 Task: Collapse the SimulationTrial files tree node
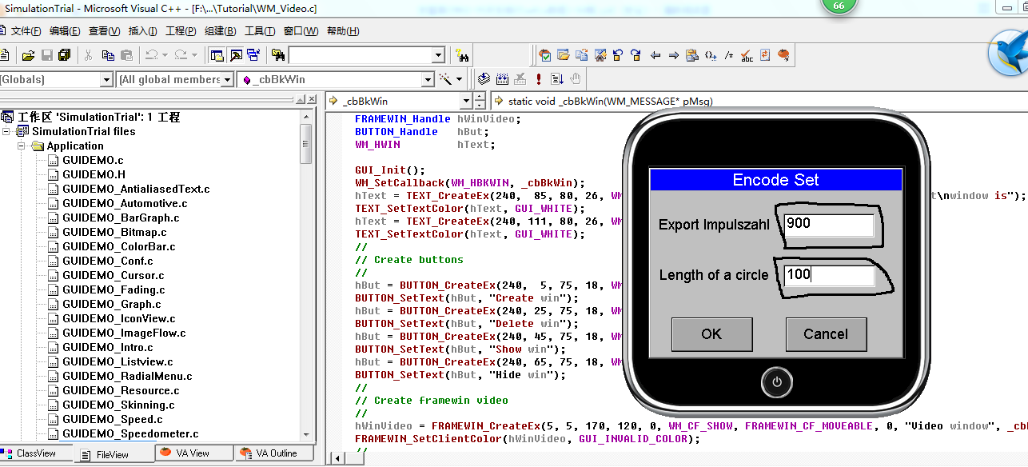click(x=7, y=131)
